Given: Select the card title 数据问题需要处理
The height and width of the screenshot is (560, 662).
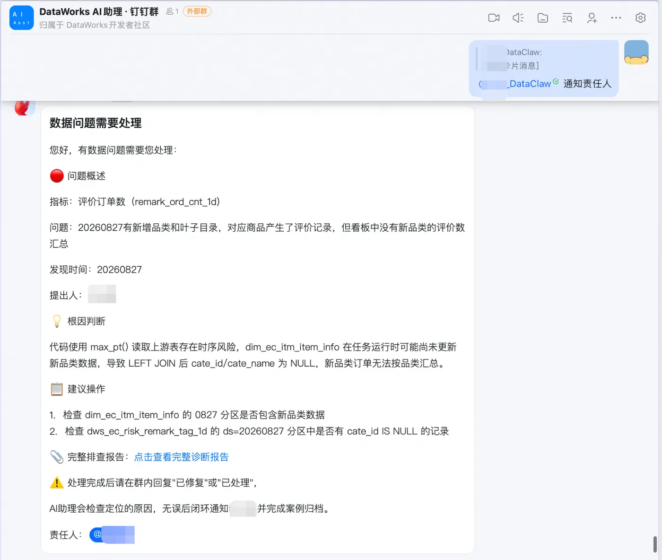Looking at the screenshot, I should click(96, 123).
